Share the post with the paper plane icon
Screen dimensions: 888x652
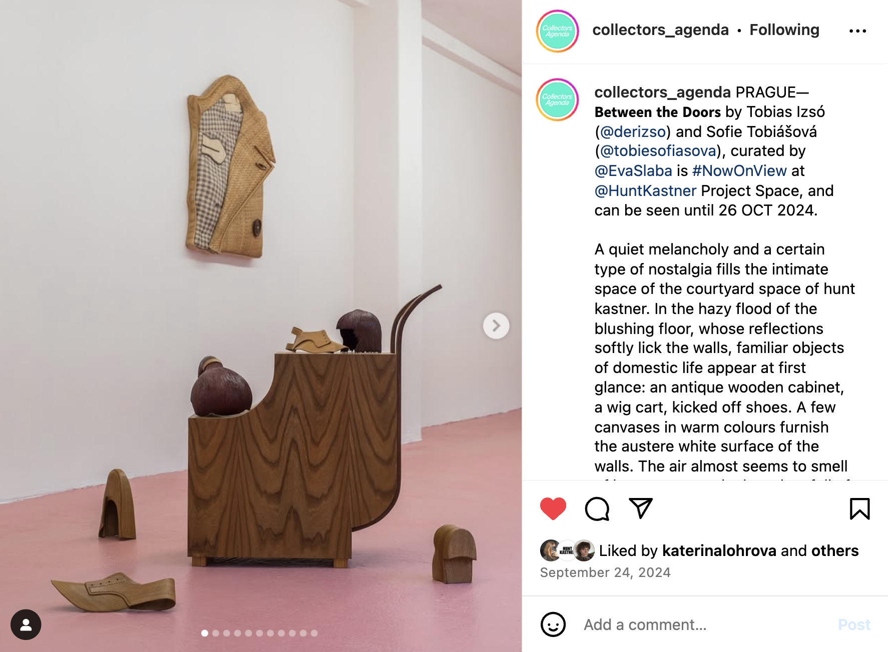click(641, 508)
